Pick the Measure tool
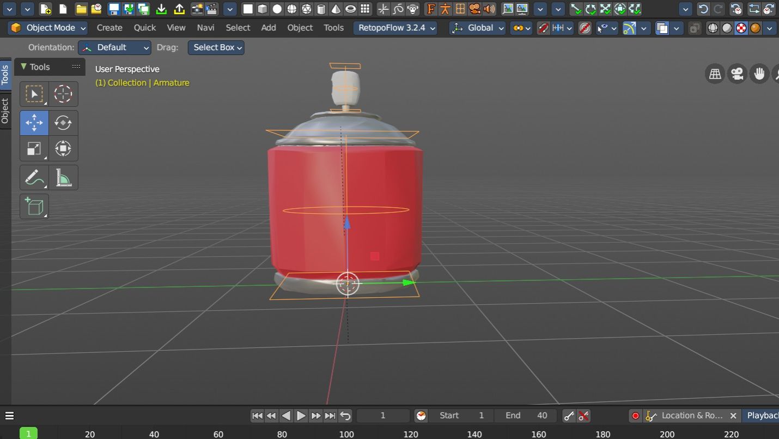Image resolution: width=779 pixels, height=439 pixels. tap(63, 178)
